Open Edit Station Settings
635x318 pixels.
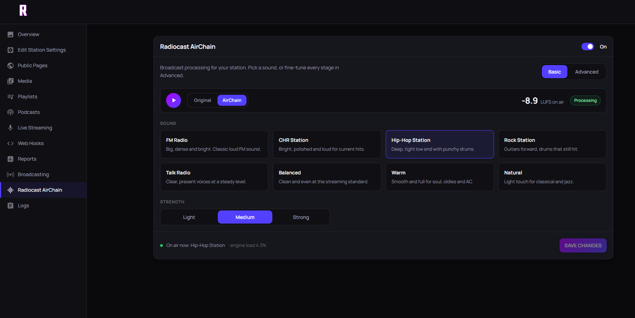coord(43,50)
